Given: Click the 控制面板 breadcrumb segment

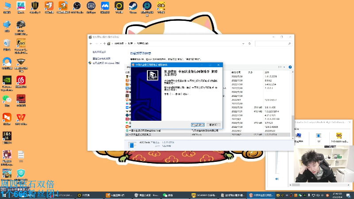Looking at the screenshot, I should tap(119, 43).
